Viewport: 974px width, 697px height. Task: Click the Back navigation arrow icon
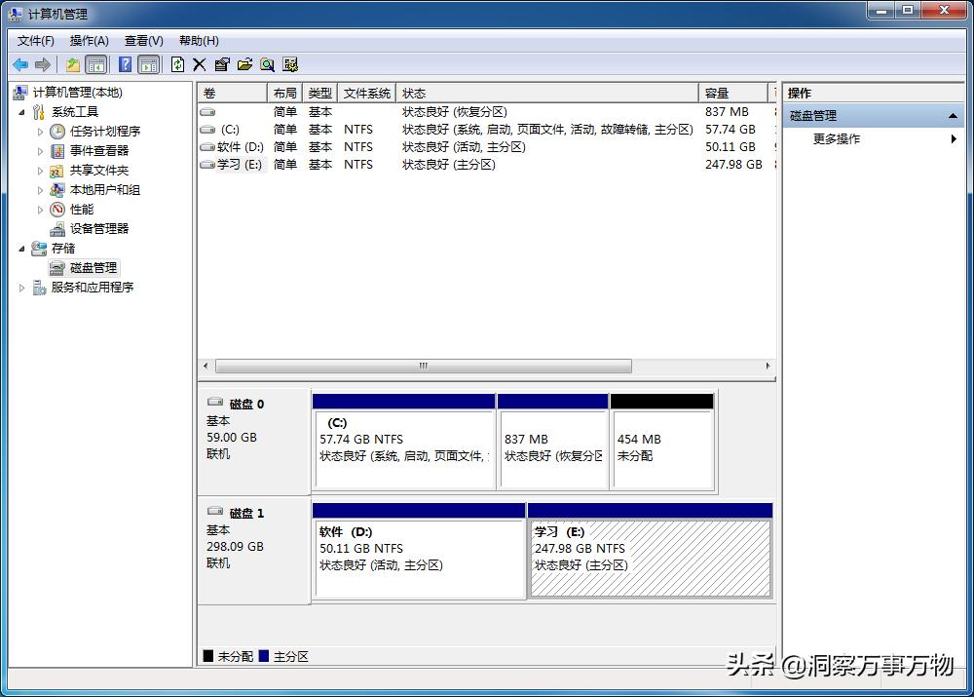point(20,64)
